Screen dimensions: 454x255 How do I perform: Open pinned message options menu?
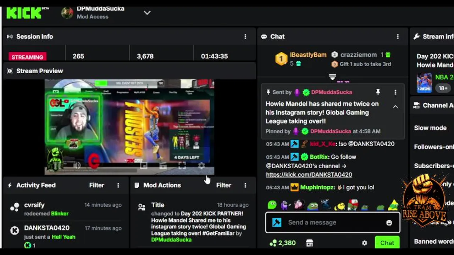pyautogui.click(x=395, y=92)
